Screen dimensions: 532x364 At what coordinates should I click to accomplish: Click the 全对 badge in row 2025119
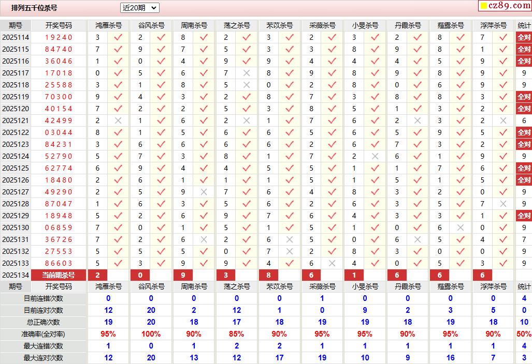point(524,97)
